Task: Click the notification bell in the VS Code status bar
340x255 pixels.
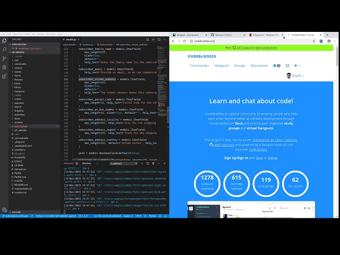Action: point(165,216)
